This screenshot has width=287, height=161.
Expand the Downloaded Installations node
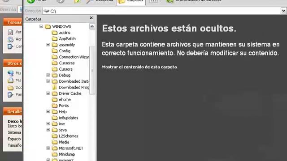(x=48, y=81)
